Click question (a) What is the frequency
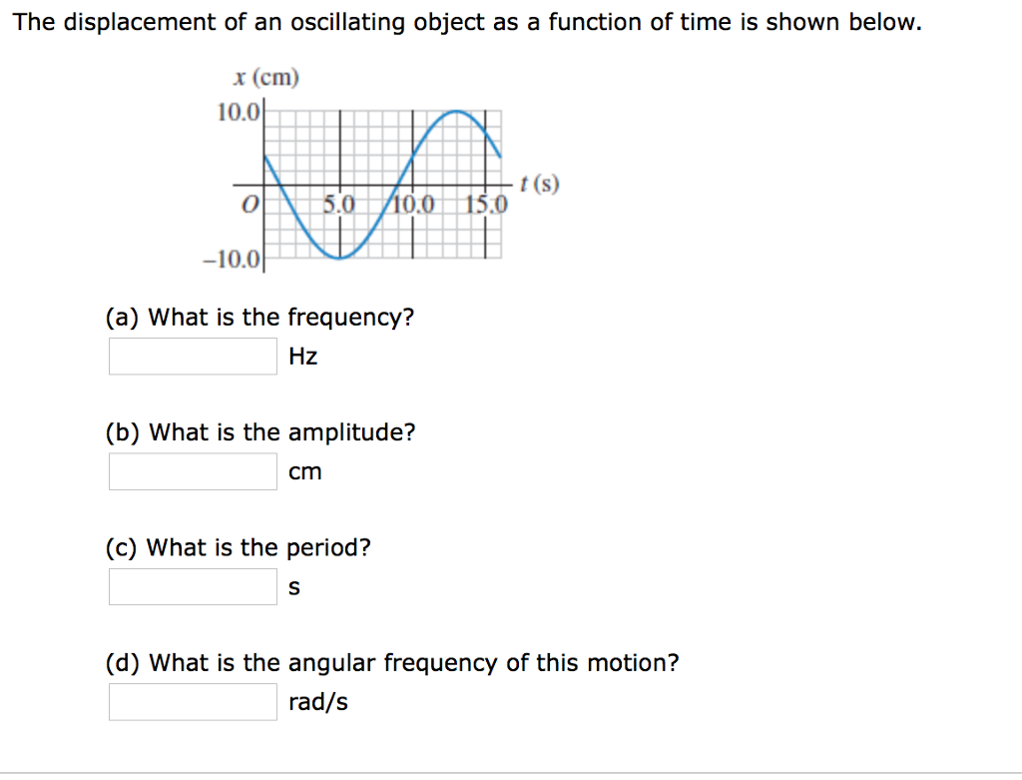This screenshot has width=1022, height=780. [x=261, y=317]
